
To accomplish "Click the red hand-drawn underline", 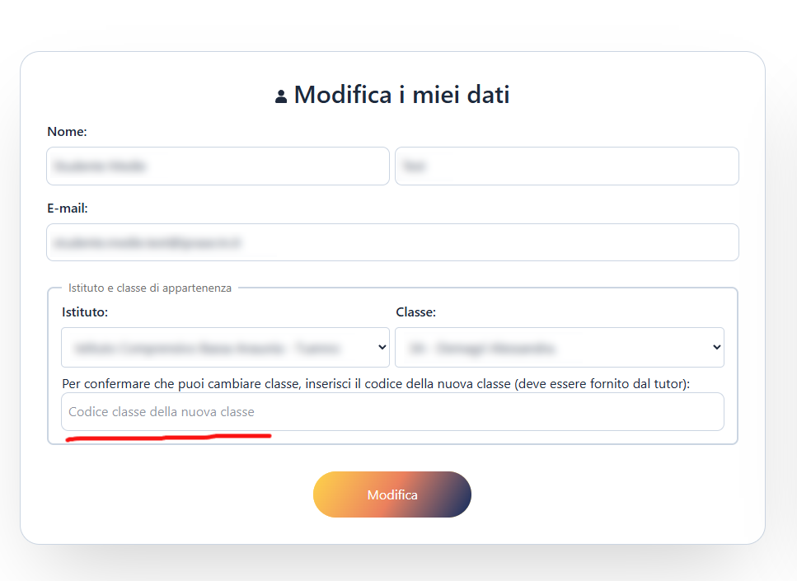I will [169, 437].
